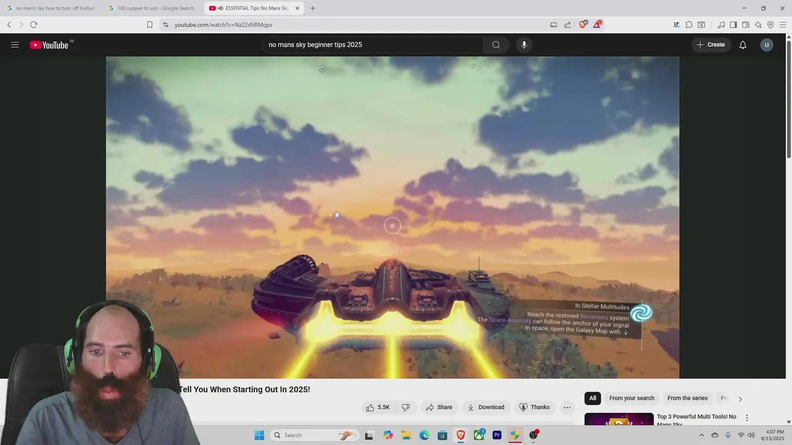Click the Windows taskbar Search box
792x445 pixels.
tap(316, 435)
